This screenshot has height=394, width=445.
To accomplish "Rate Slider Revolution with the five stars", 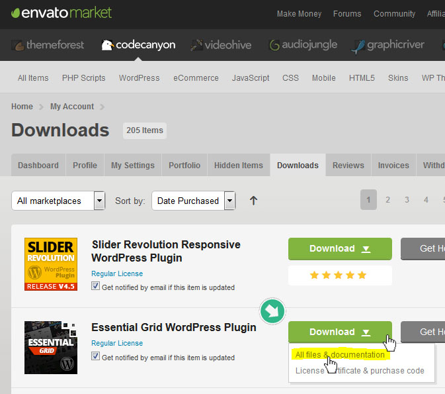I will pos(338,275).
